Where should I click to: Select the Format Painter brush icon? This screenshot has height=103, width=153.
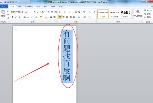[8, 18]
